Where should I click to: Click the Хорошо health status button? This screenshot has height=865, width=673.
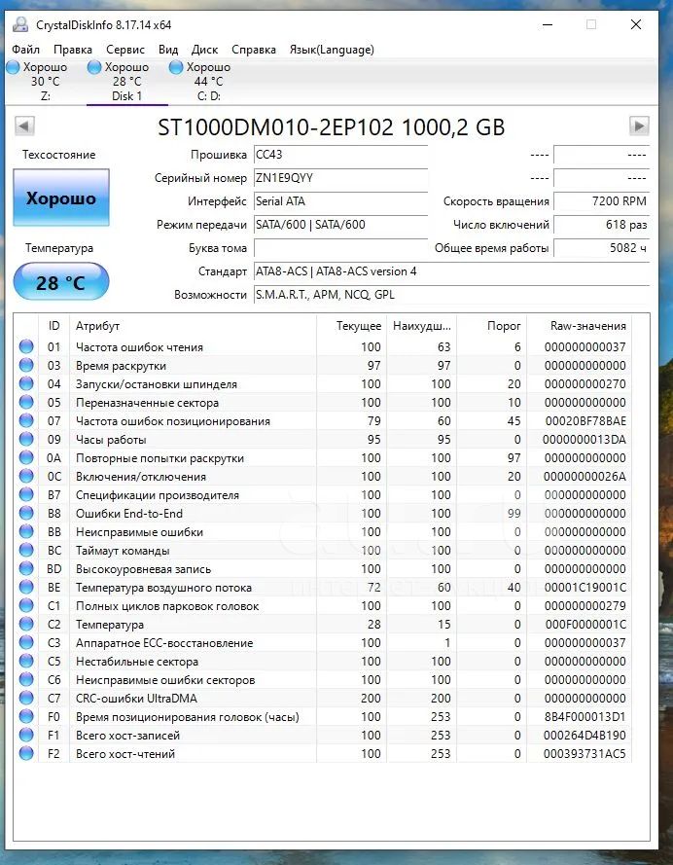click(x=61, y=198)
